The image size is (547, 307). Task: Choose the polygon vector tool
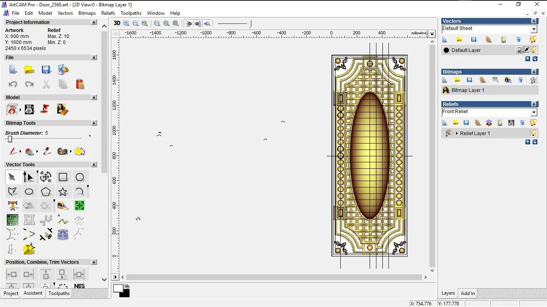46,191
